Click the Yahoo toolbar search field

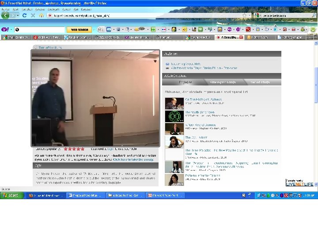coord(40,30)
